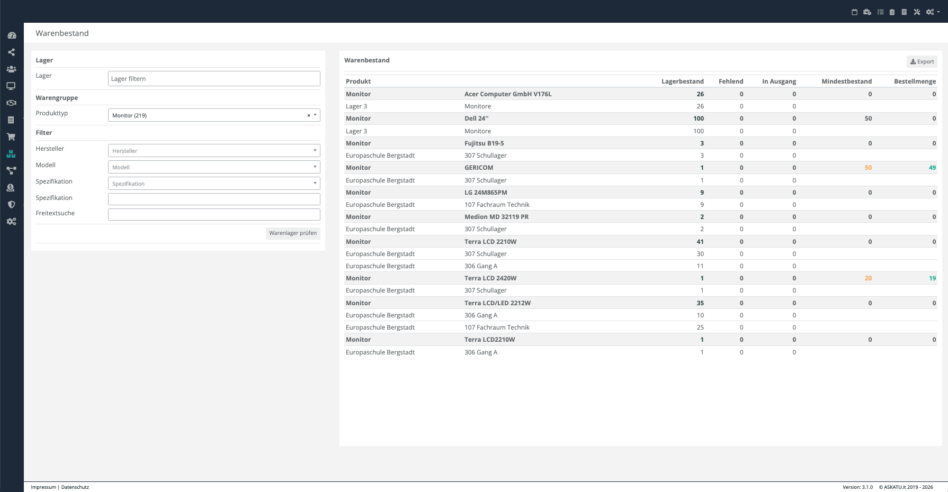Open the Impressum link
948x492 pixels.
click(43, 487)
